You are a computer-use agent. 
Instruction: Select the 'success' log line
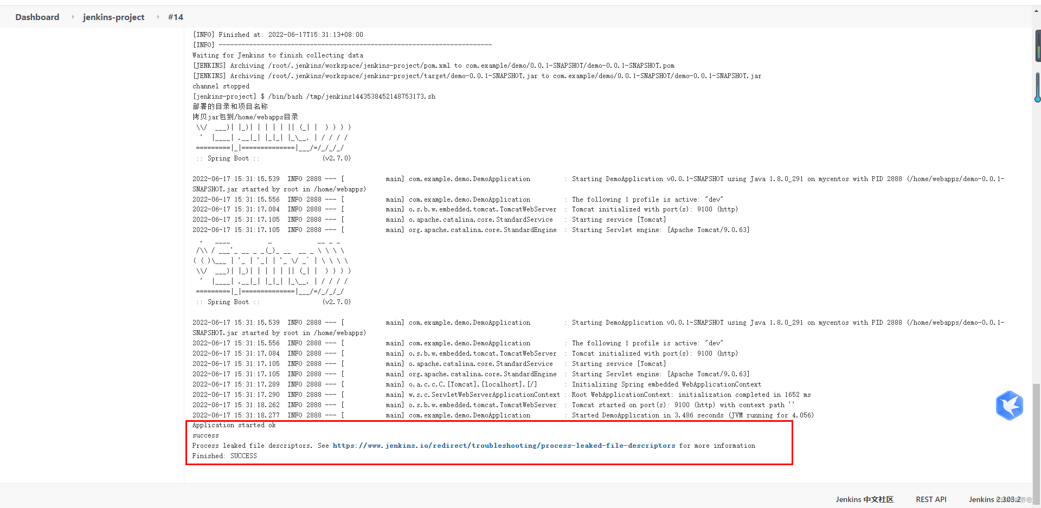tap(205, 435)
